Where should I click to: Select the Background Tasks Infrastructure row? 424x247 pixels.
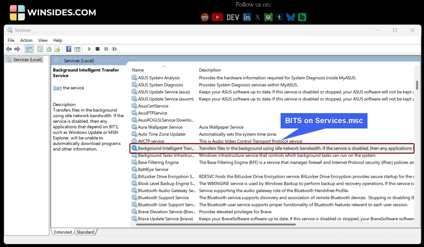click(272, 155)
